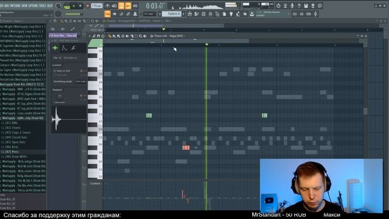Adjust the master volume slider

74,14
